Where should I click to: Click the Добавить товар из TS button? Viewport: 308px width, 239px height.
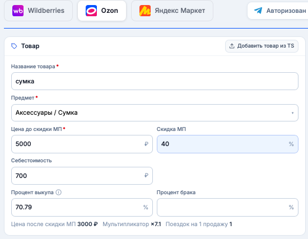tap(262, 46)
